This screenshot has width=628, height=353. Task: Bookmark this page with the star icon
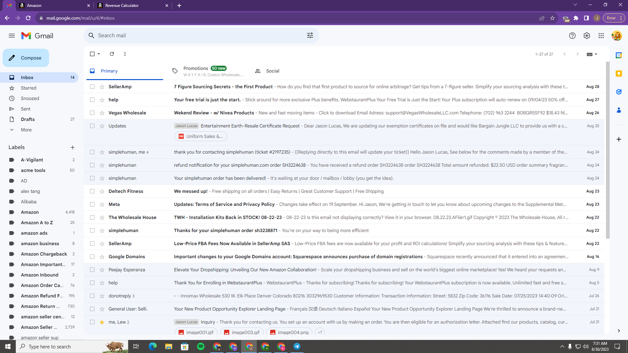(x=552, y=18)
